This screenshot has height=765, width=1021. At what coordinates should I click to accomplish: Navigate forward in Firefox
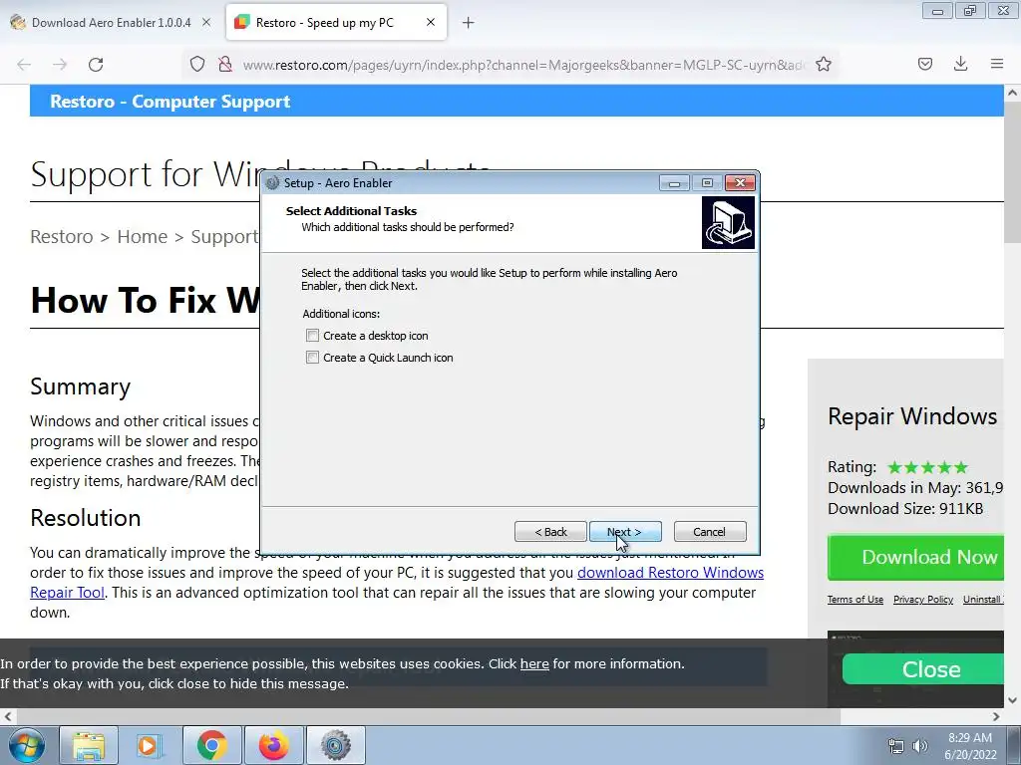coord(60,64)
